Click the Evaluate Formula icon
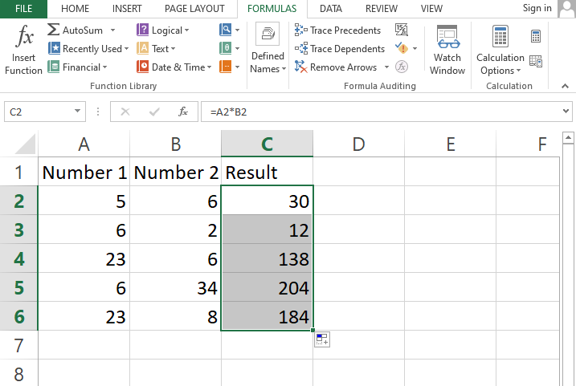 coord(402,67)
